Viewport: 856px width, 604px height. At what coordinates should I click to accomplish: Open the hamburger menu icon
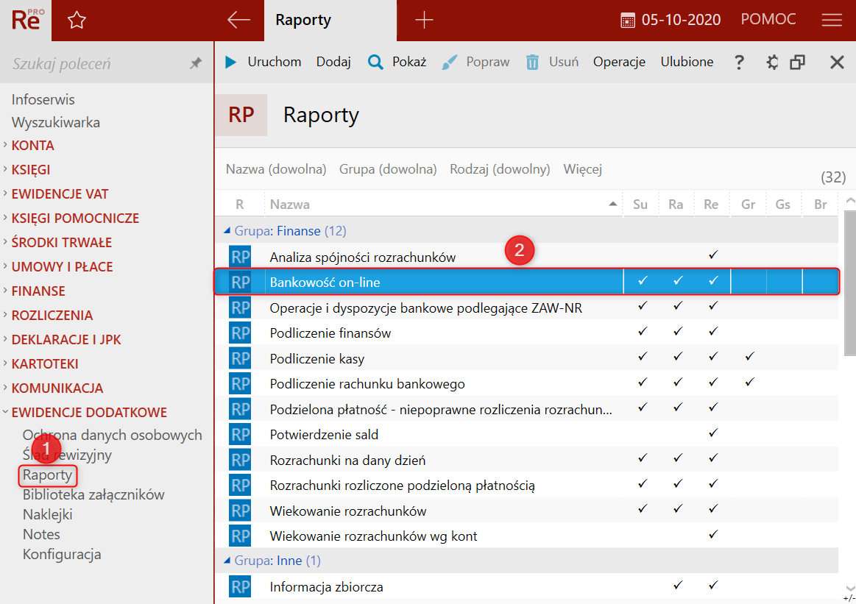tap(832, 21)
